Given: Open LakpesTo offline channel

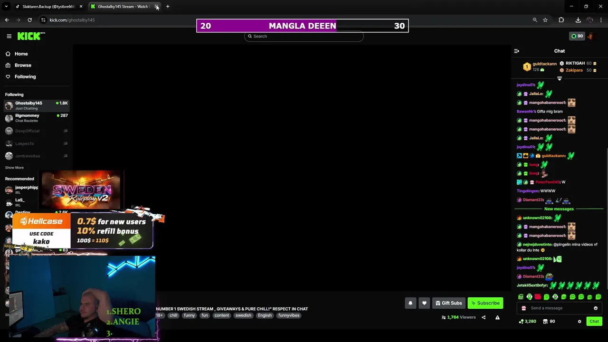Looking at the screenshot, I should point(37,143).
